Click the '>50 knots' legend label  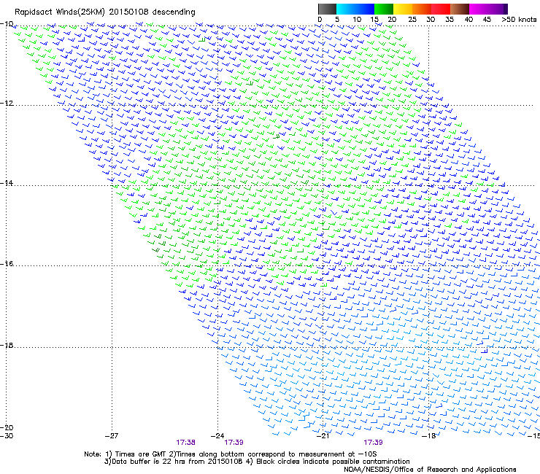[519, 20]
